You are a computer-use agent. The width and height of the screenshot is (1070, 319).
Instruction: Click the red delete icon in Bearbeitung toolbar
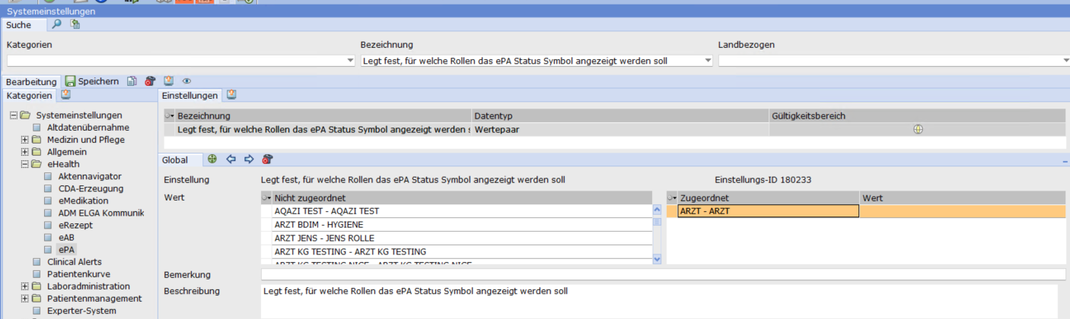pyautogui.click(x=150, y=81)
